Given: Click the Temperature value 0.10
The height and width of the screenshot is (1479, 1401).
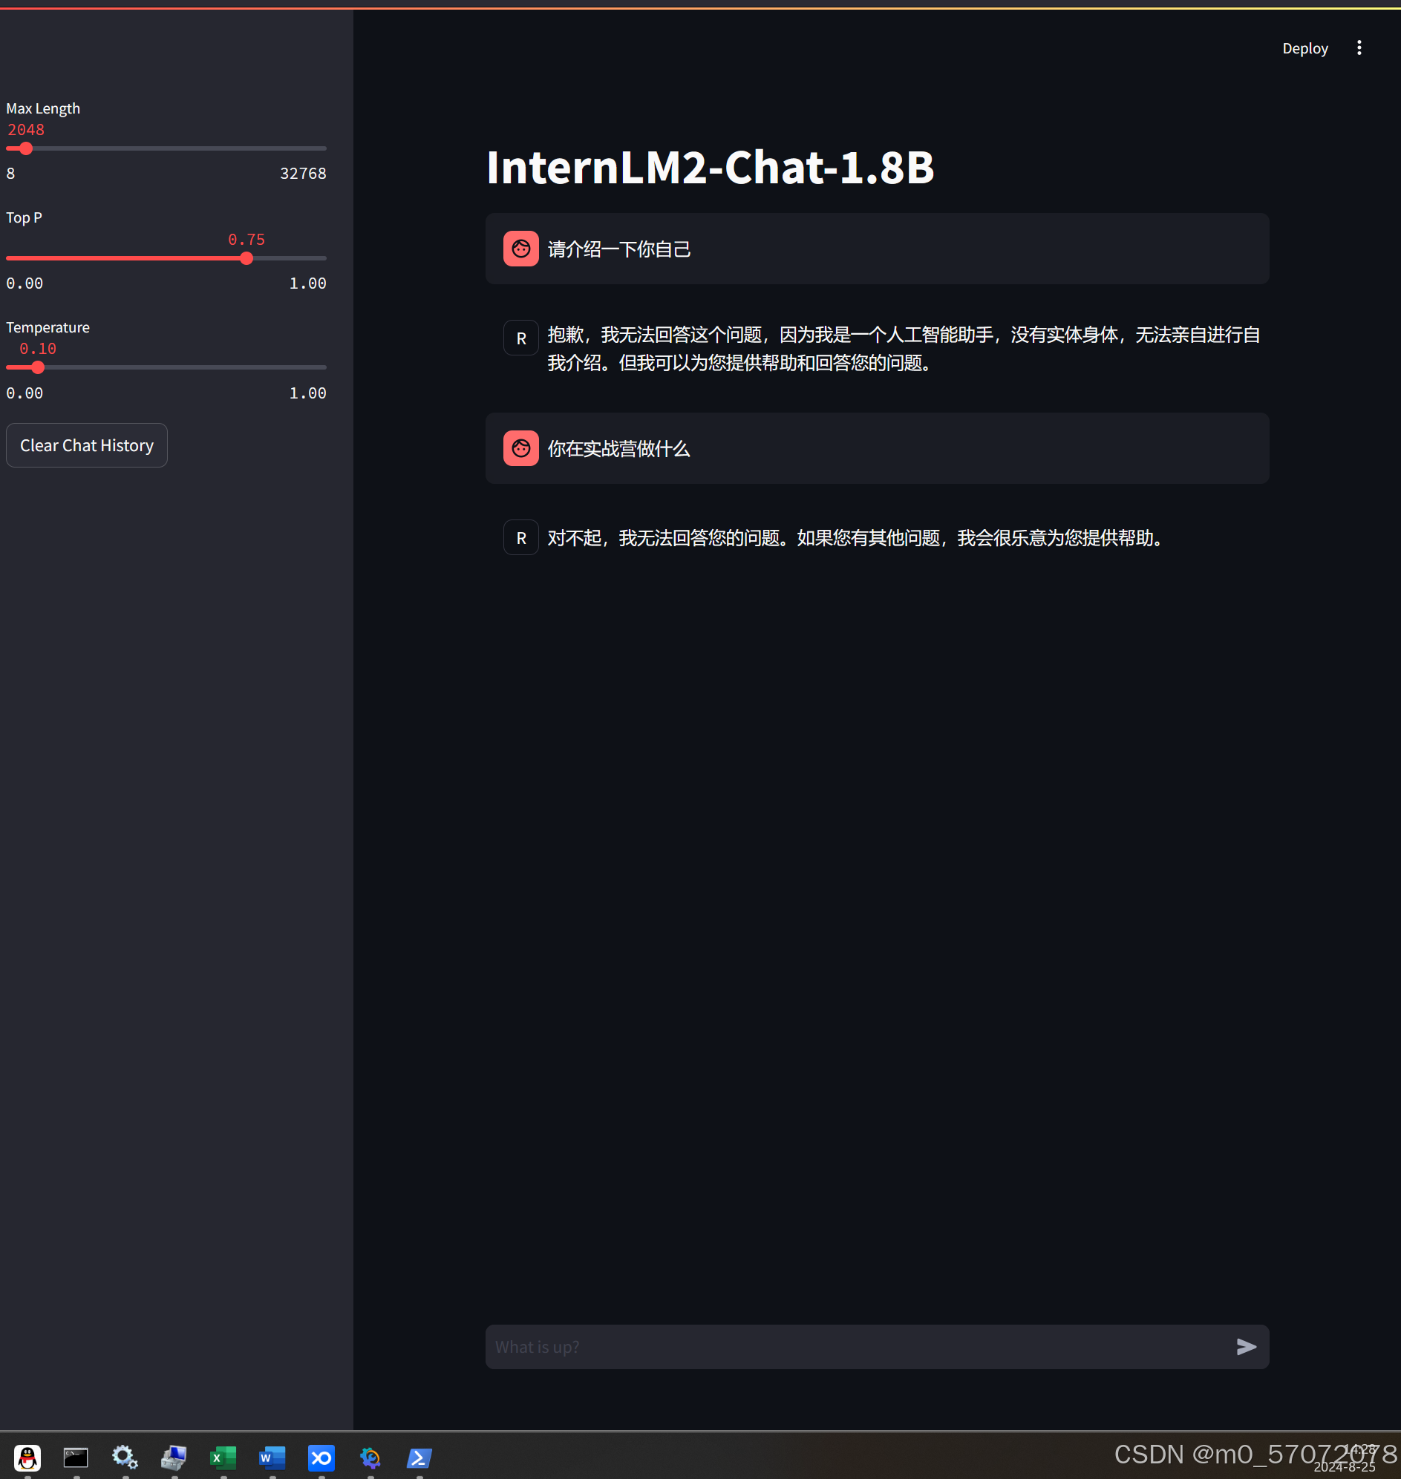Looking at the screenshot, I should pos(38,349).
